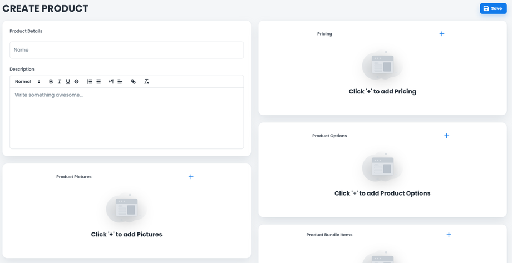Click the "Click '+' to add Pricing" text
This screenshot has height=263, width=512.
coord(382,91)
